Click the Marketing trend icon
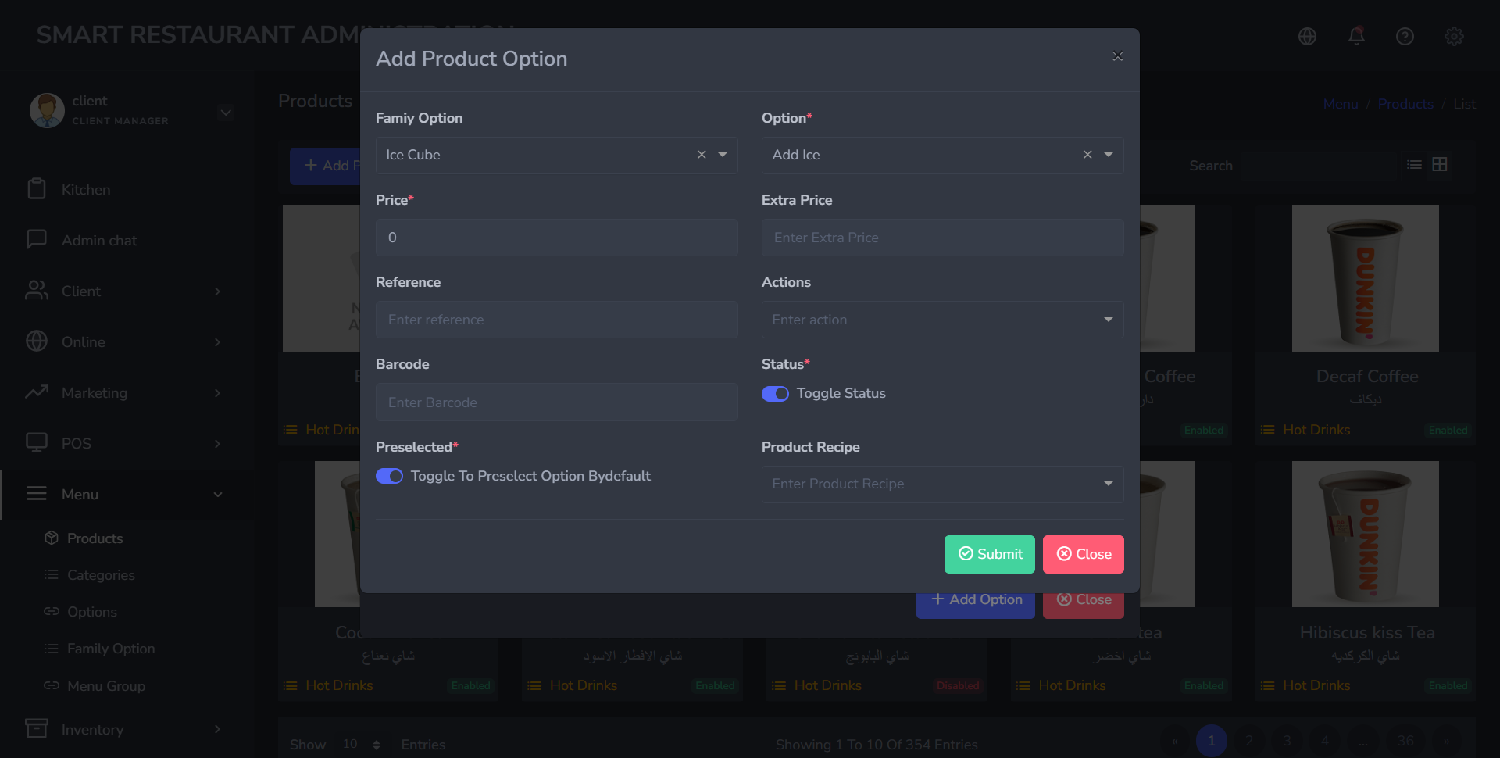1500x758 pixels. 37,392
